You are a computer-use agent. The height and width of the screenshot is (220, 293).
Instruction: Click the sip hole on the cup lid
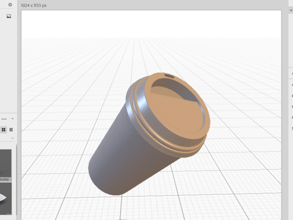pos(169,75)
